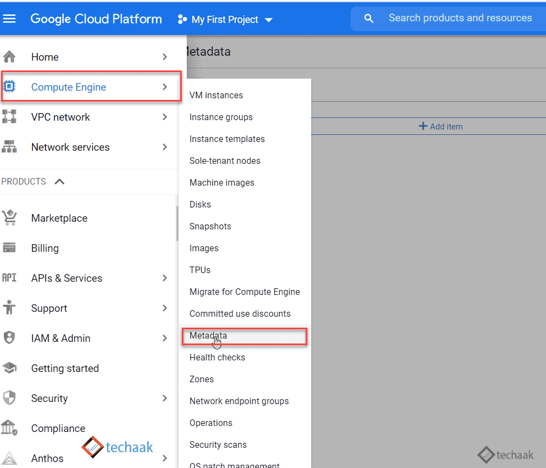This screenshot has width=546, height=468.
Task: Expand the Anthos submenu chevron
Action: (x=165, y=458)
